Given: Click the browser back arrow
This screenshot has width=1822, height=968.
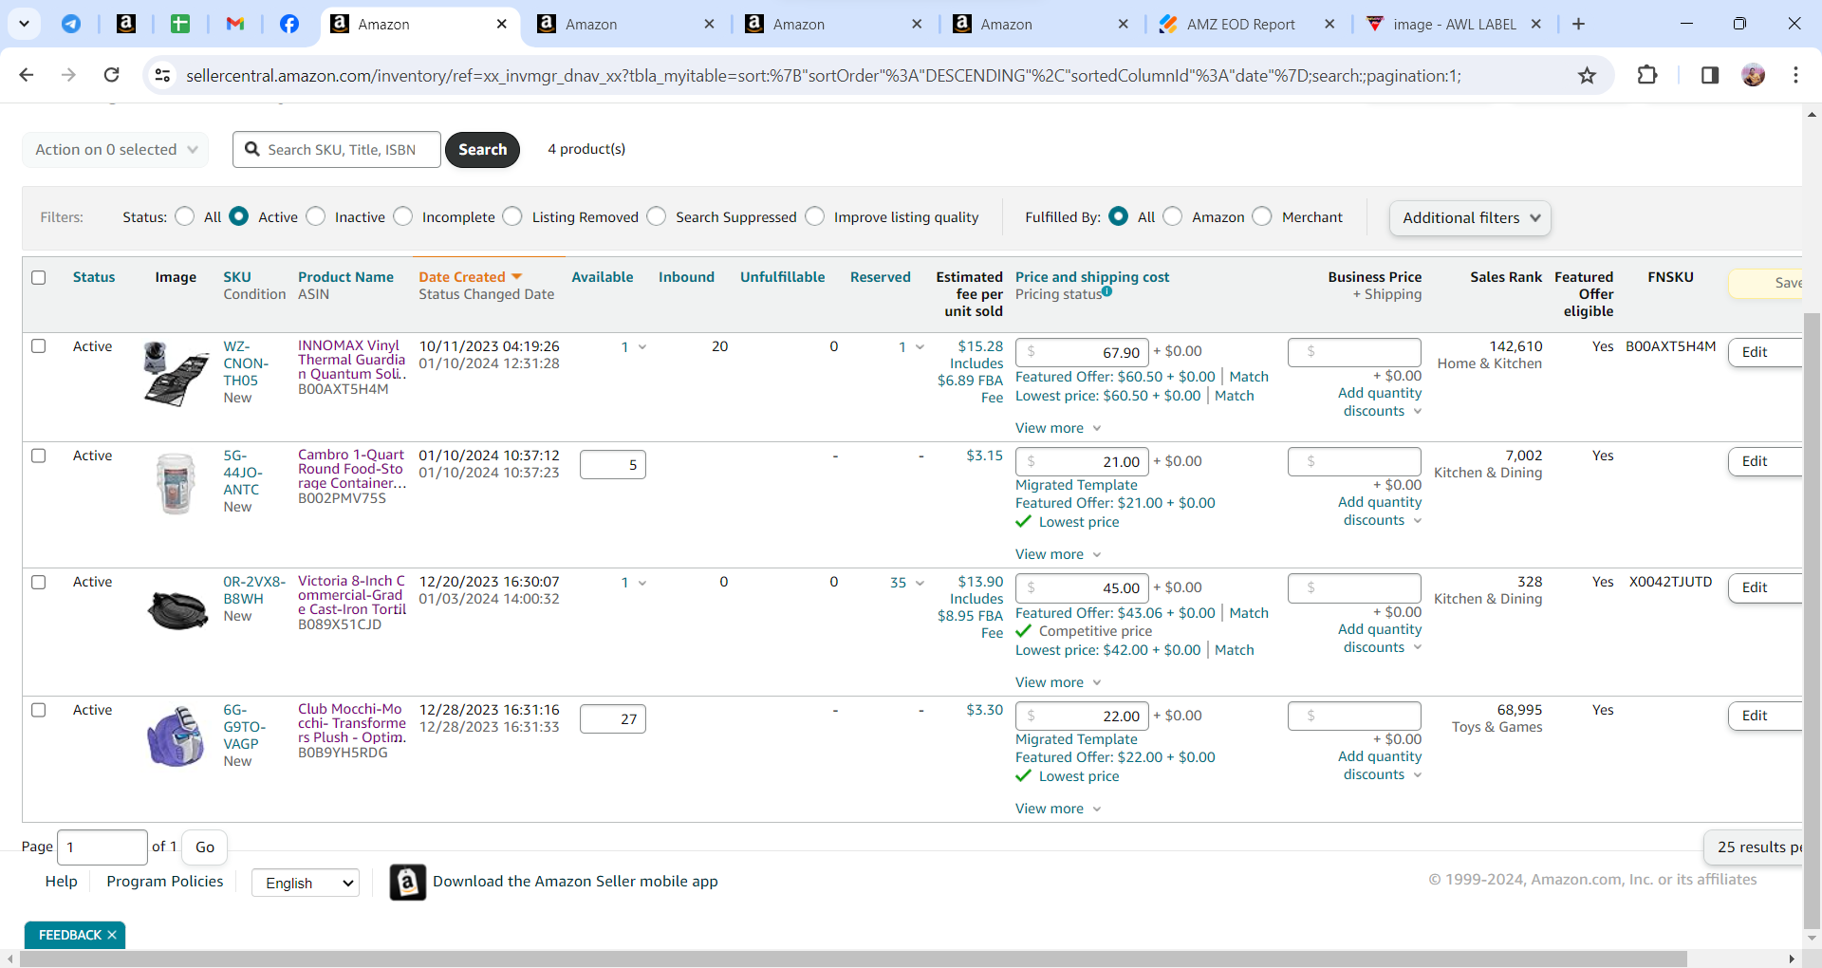Looking at the screenshot, I should pyautogui.click(x=27, y=75).
